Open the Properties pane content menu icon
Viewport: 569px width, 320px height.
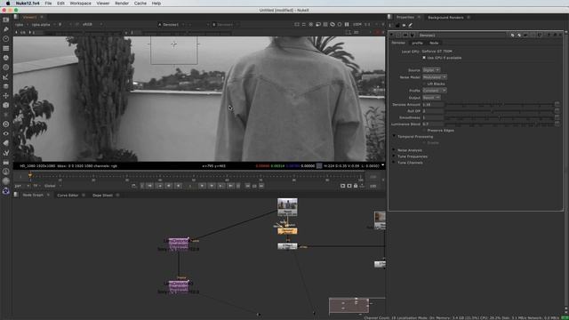pyautogui.click(x=390, y=17)
